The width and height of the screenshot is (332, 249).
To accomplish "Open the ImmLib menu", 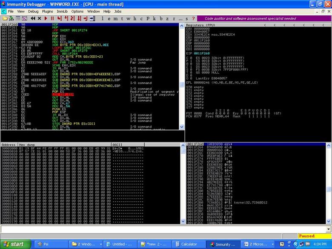I will pyautogui.click(x=62, y=11).
